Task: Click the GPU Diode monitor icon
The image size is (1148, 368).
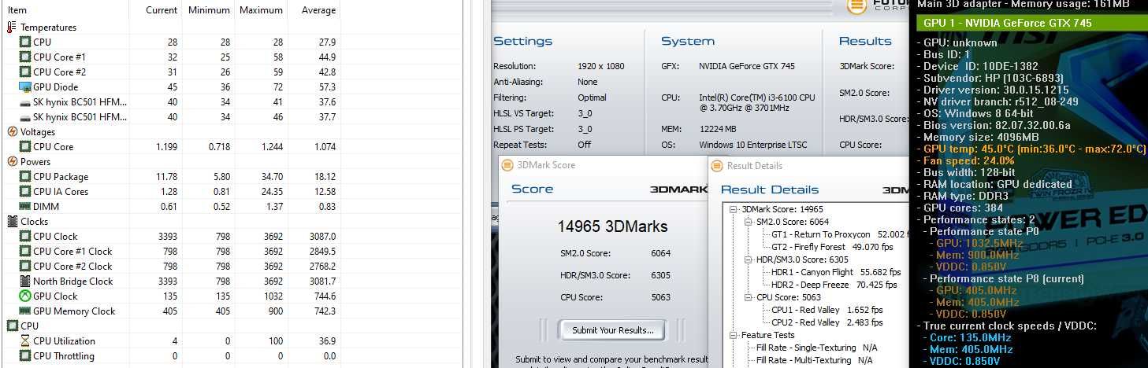Action: [x=24, y=87]
